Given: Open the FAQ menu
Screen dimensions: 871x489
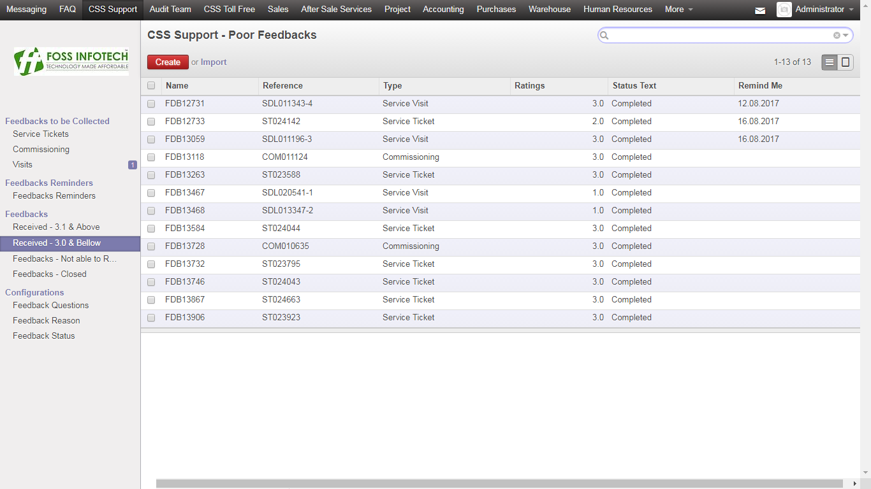Looking at the screenshot, I should [x=68, y=10].
